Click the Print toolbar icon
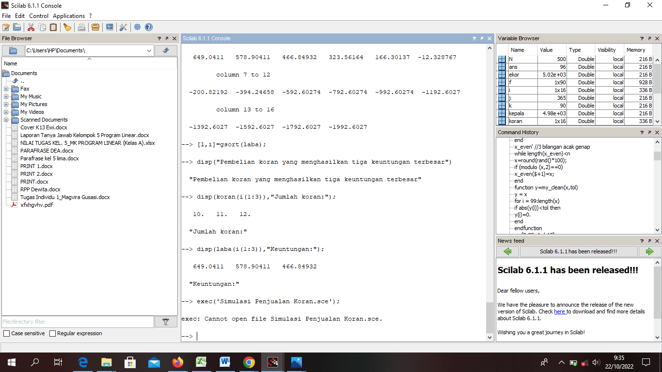This screenshot has width=662, height=372. 81,27
